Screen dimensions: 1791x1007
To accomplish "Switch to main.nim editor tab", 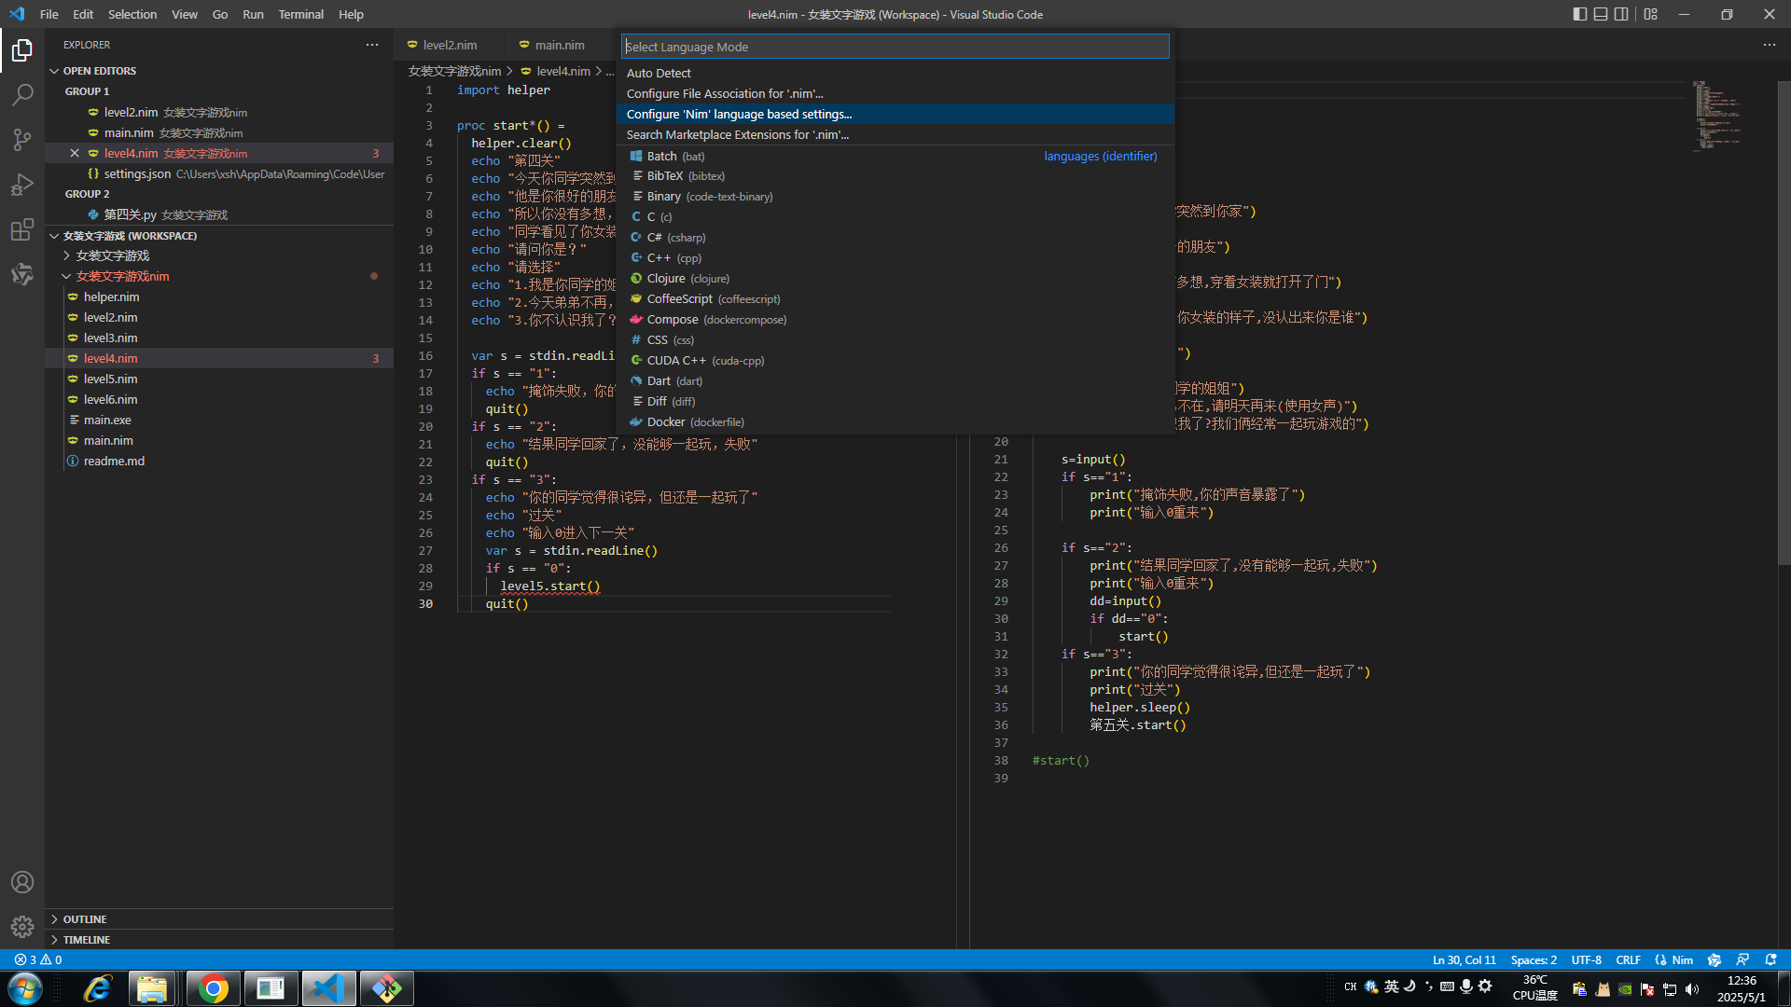I will 559,45.
